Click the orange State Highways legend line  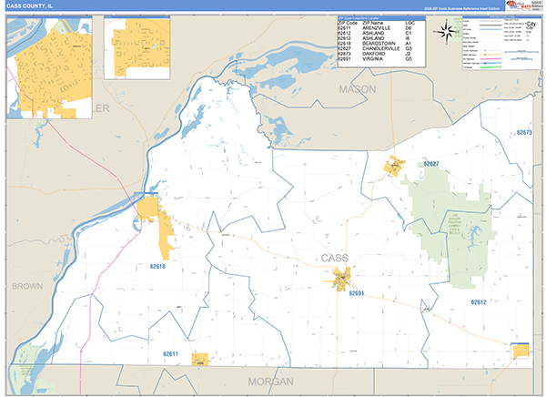tap(490, 55)
